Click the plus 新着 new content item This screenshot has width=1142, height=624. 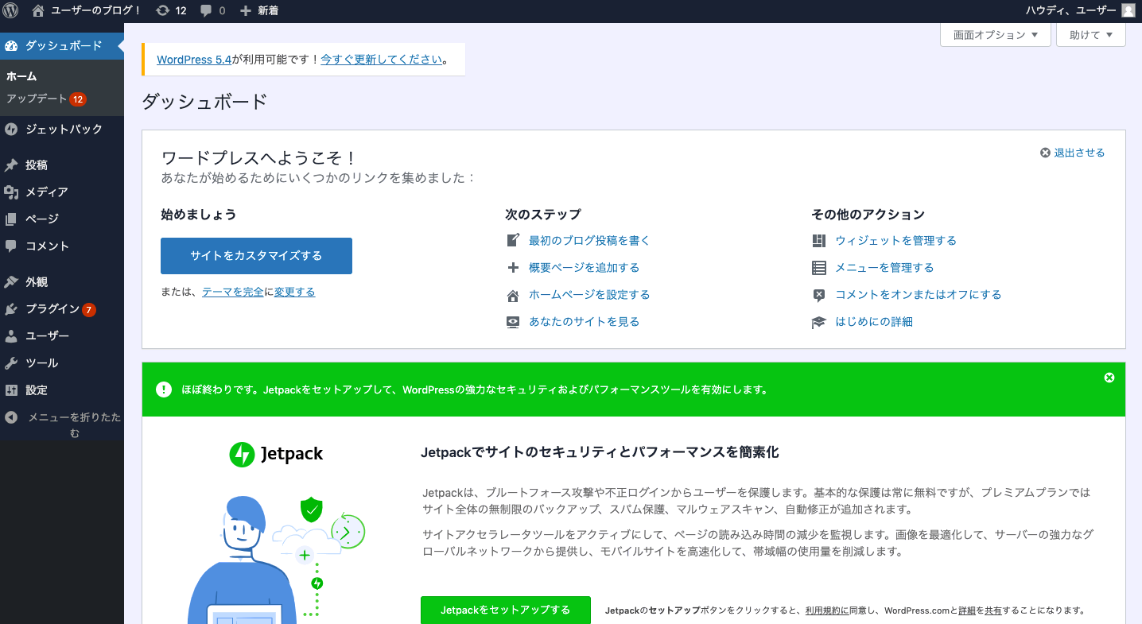[258, 11]
